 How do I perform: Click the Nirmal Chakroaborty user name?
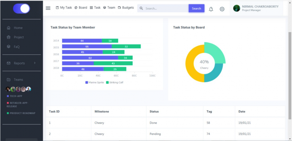point(260,7)
